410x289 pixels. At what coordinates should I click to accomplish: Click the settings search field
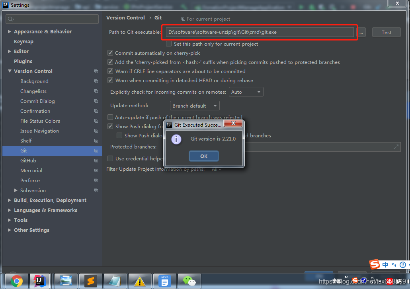tap(52, 19)
